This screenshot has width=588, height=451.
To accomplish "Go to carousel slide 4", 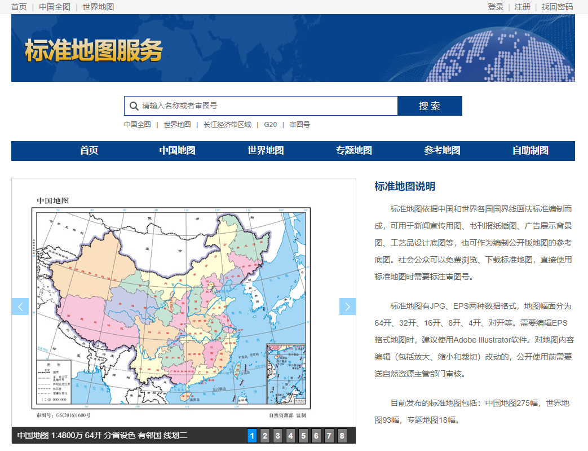I will 290,436.
